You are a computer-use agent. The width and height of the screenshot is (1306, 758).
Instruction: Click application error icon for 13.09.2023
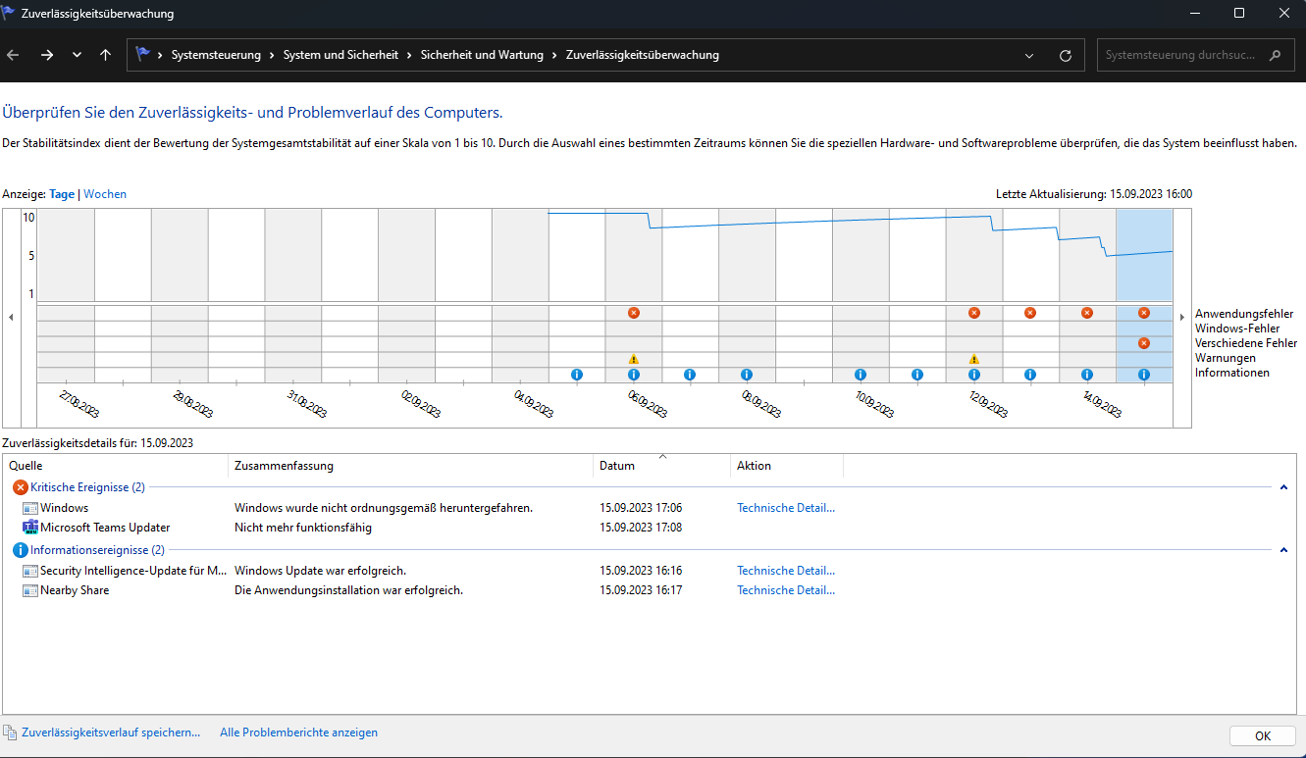click(x=1030, y=313)
